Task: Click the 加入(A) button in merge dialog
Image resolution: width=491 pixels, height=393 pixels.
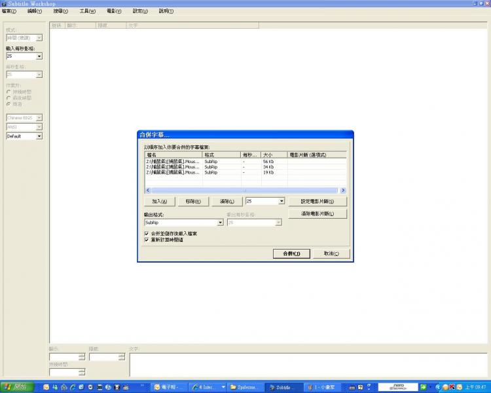Action: (159, 201)
